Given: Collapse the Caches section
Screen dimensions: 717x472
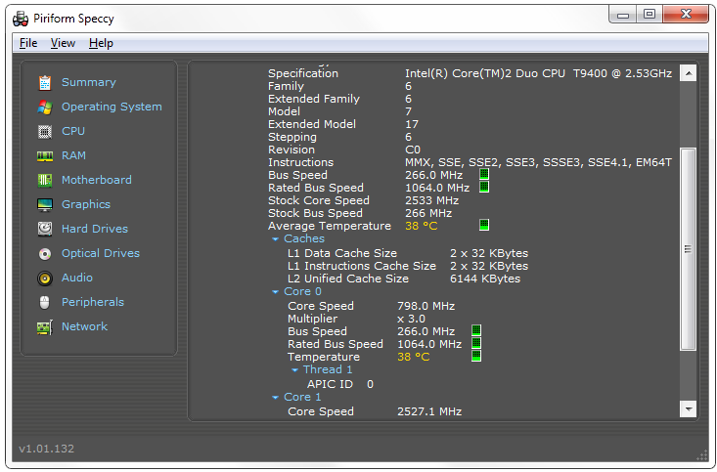Looking at the screenshot, I should tap(275, 239).
